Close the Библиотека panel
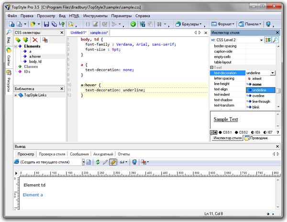 [x=62, y=89]
